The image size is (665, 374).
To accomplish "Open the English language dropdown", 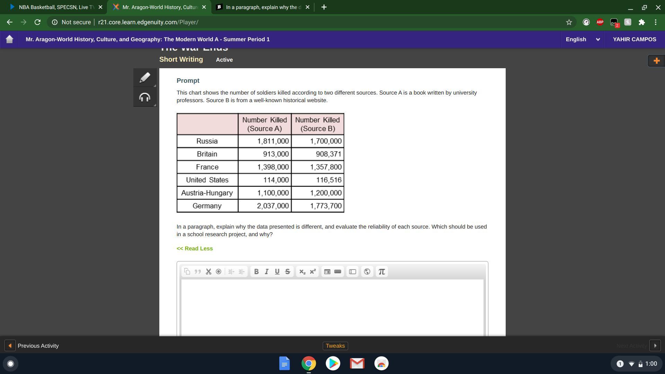I will [x=583, y=39].
